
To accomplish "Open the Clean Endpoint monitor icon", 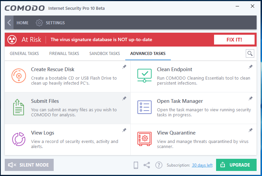I will click(145, 76).
